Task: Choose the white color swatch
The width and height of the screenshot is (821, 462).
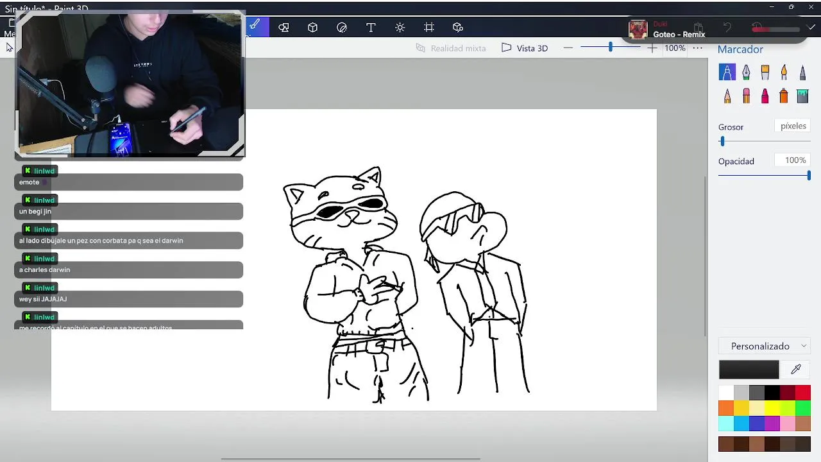Action: point(726,393)
